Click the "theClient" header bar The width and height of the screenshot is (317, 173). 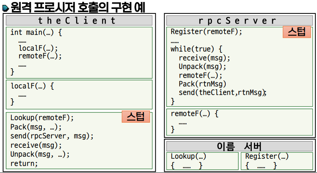click(79, 21)
